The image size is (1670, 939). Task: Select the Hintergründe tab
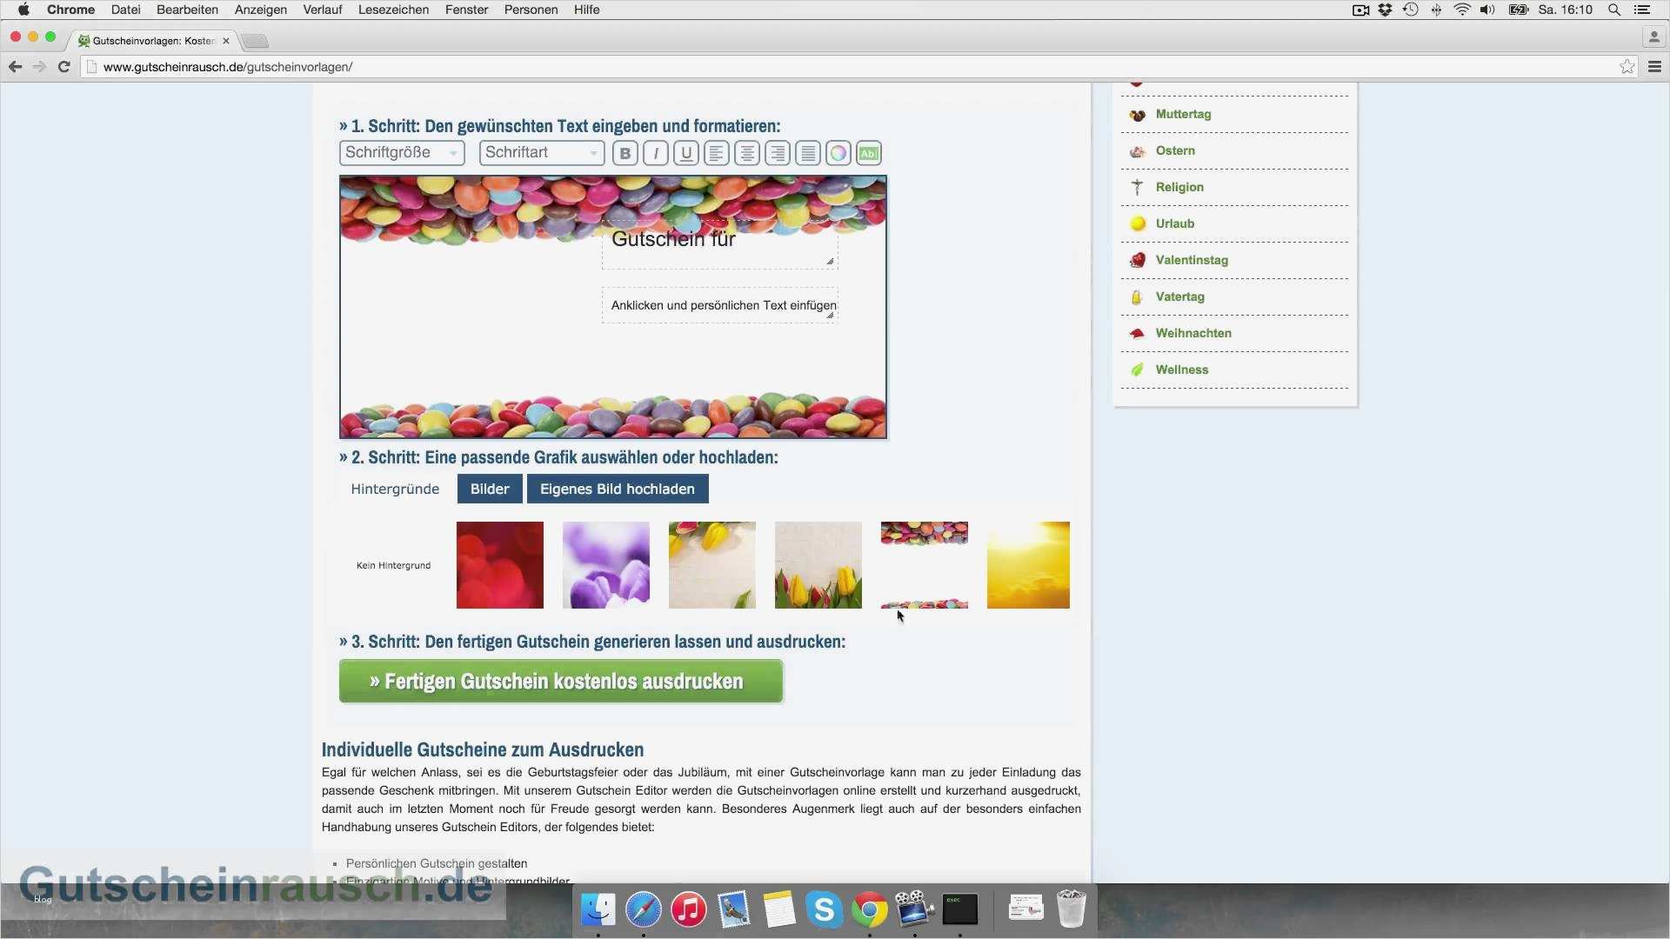[395, 489]
